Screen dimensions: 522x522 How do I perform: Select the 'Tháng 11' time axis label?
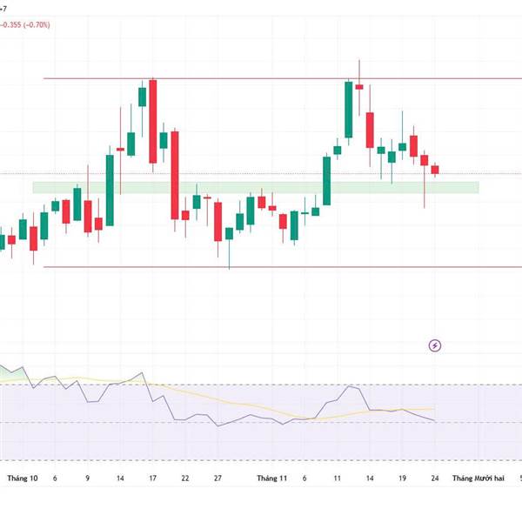pyautogui.click(x=271, y=478)
